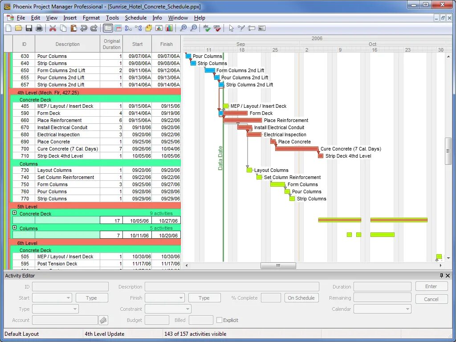
Task: Open the Edit menu
Action: coord(36,18)
